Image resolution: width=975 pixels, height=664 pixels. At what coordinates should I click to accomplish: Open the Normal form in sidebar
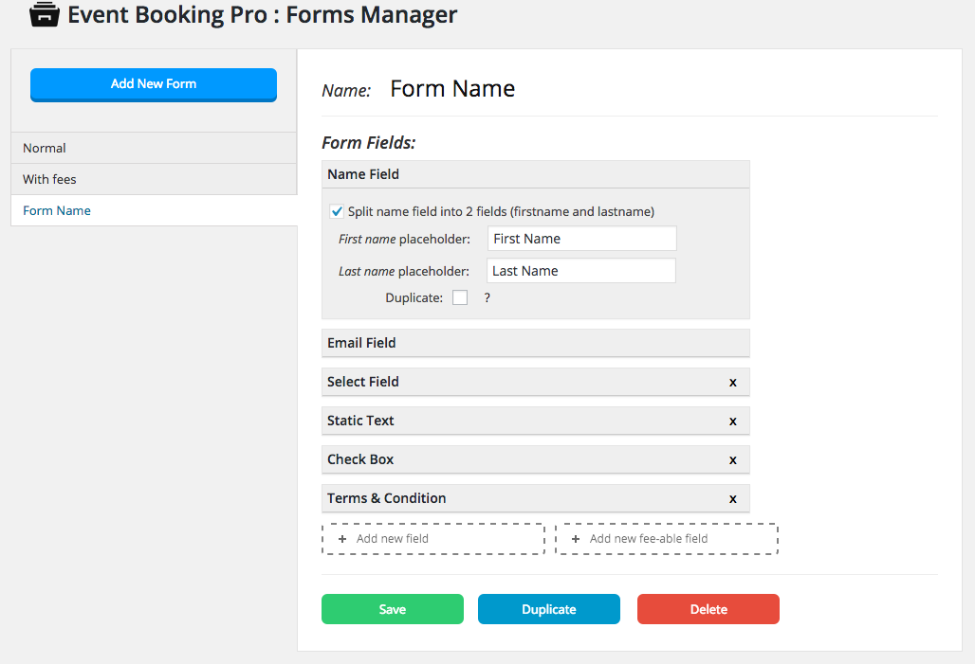coord(154,148)
